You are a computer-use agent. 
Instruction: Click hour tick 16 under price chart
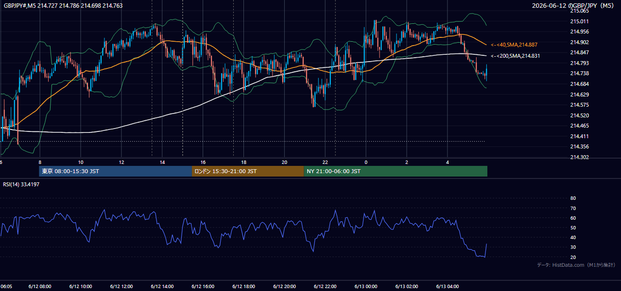(203, 162)
